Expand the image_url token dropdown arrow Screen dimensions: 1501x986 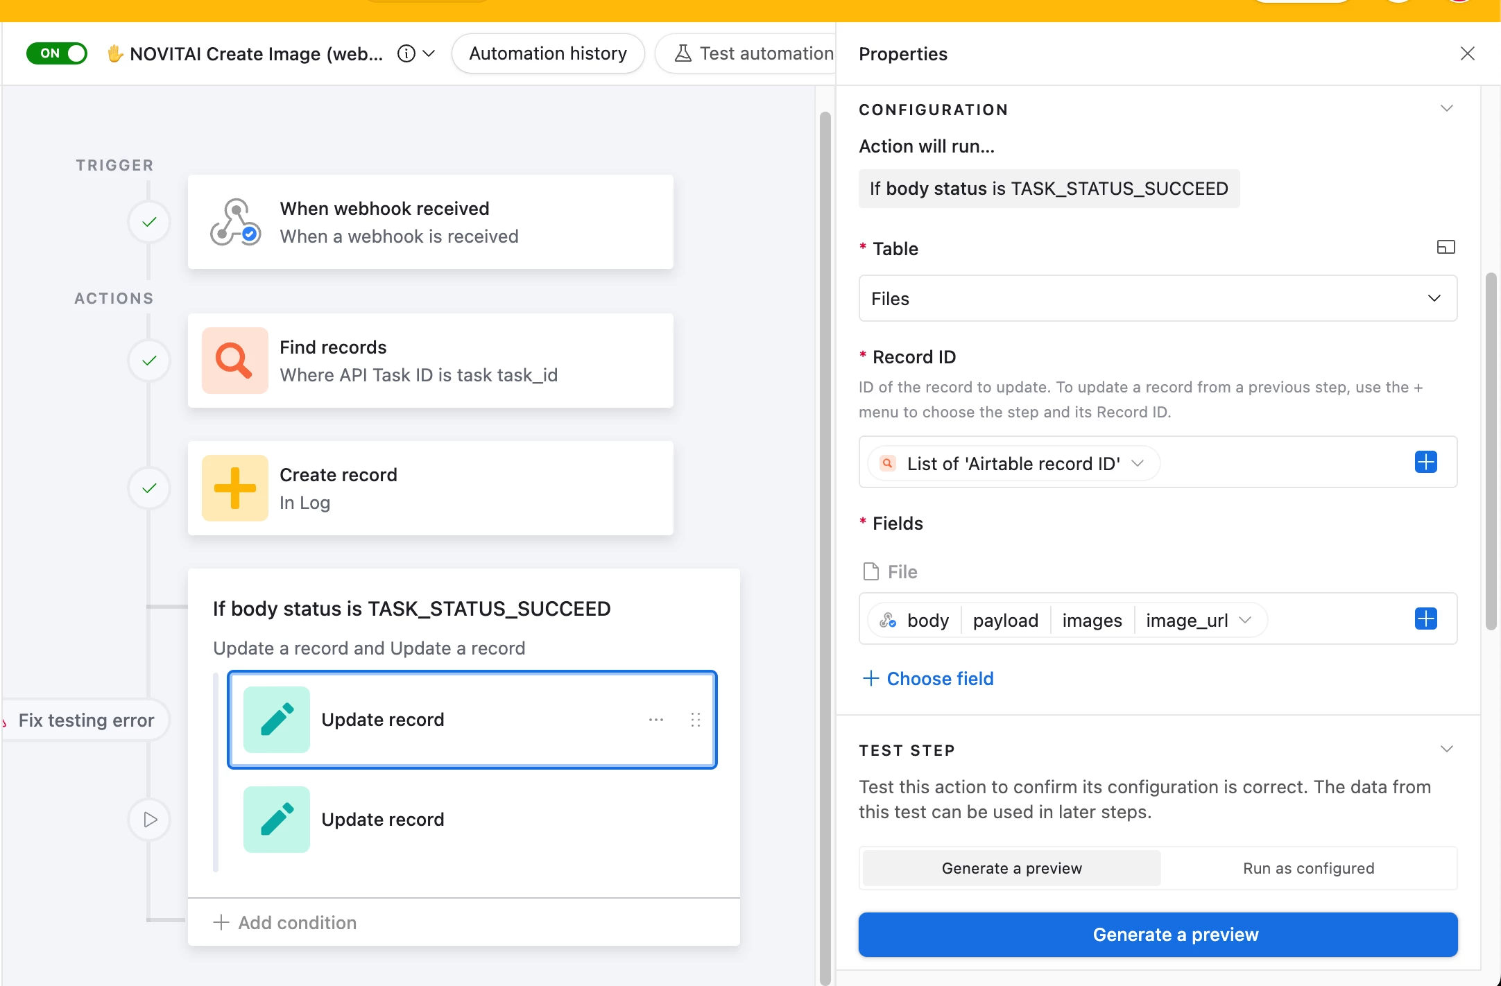1245,620
